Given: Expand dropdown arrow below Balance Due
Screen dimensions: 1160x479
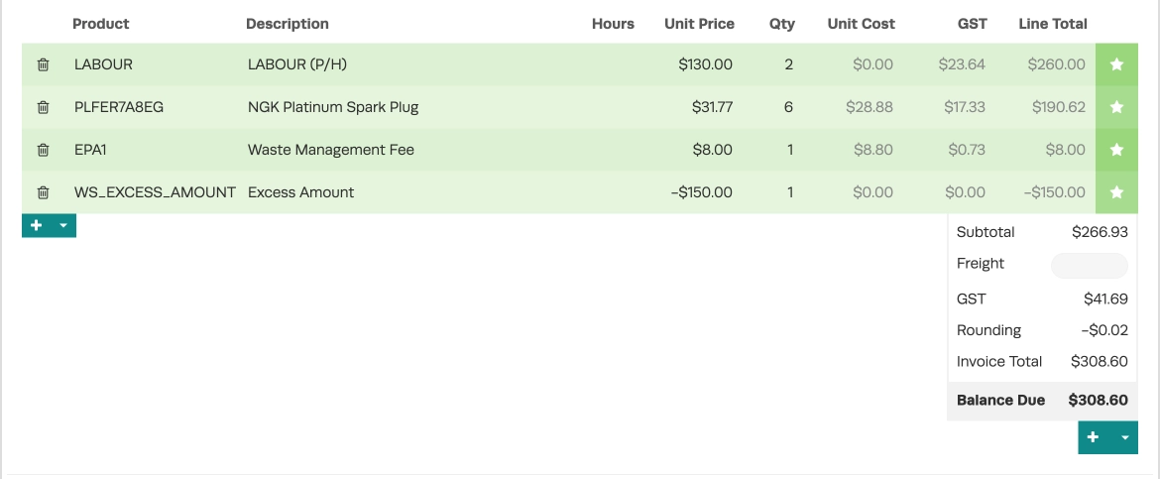Looking at the screenshot, I should [x=1124, y=437].
